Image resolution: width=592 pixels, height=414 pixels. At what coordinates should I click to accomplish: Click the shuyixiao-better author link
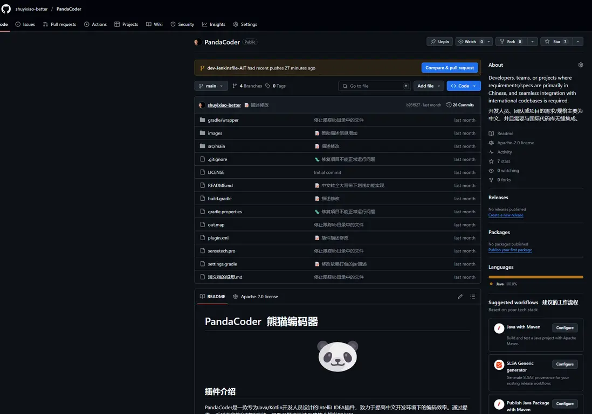coord(224,105)
